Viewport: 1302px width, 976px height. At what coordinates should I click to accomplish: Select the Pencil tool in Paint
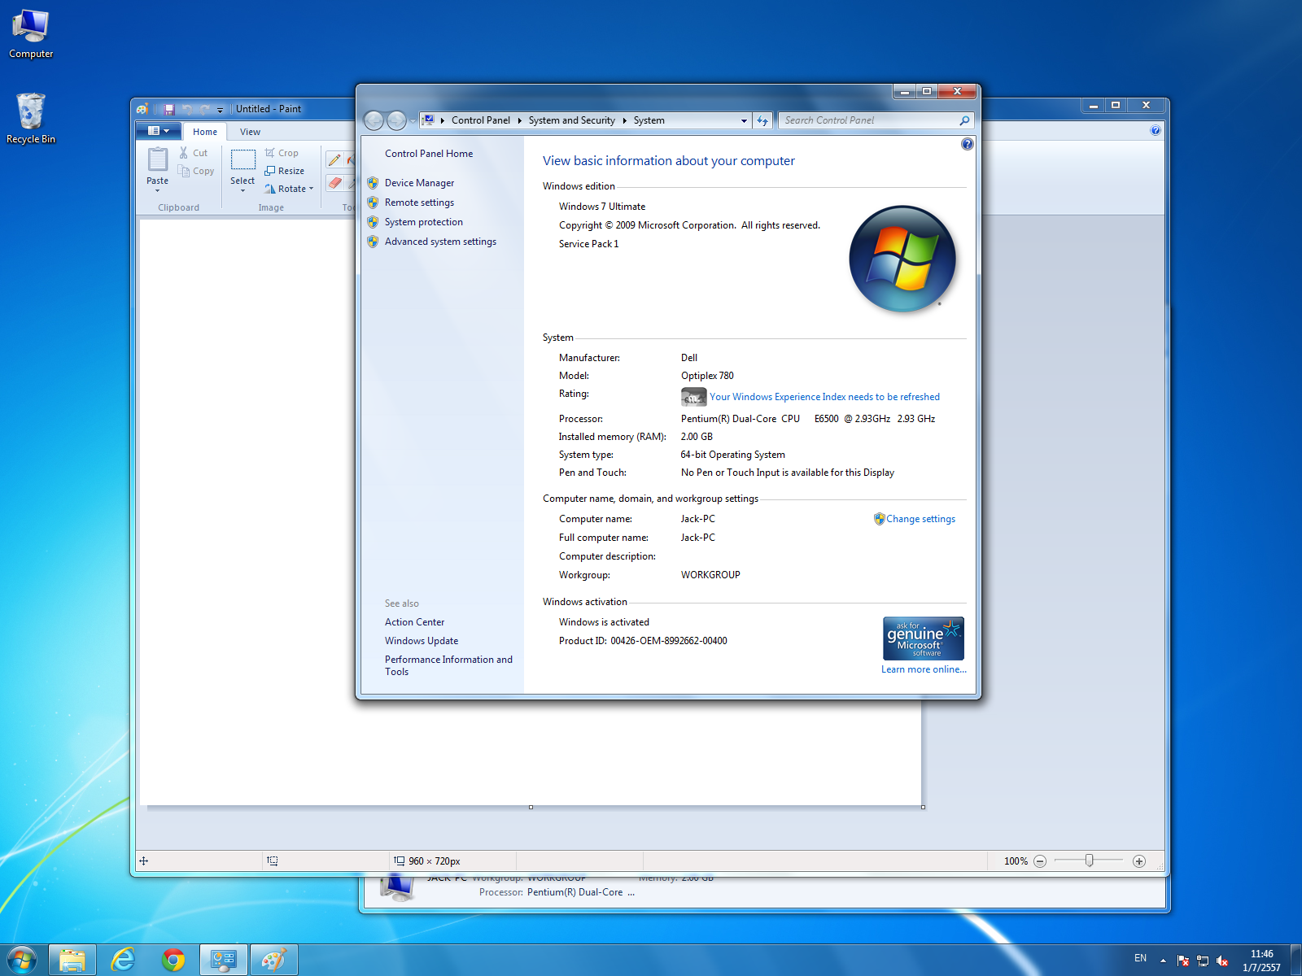(334, 160)
